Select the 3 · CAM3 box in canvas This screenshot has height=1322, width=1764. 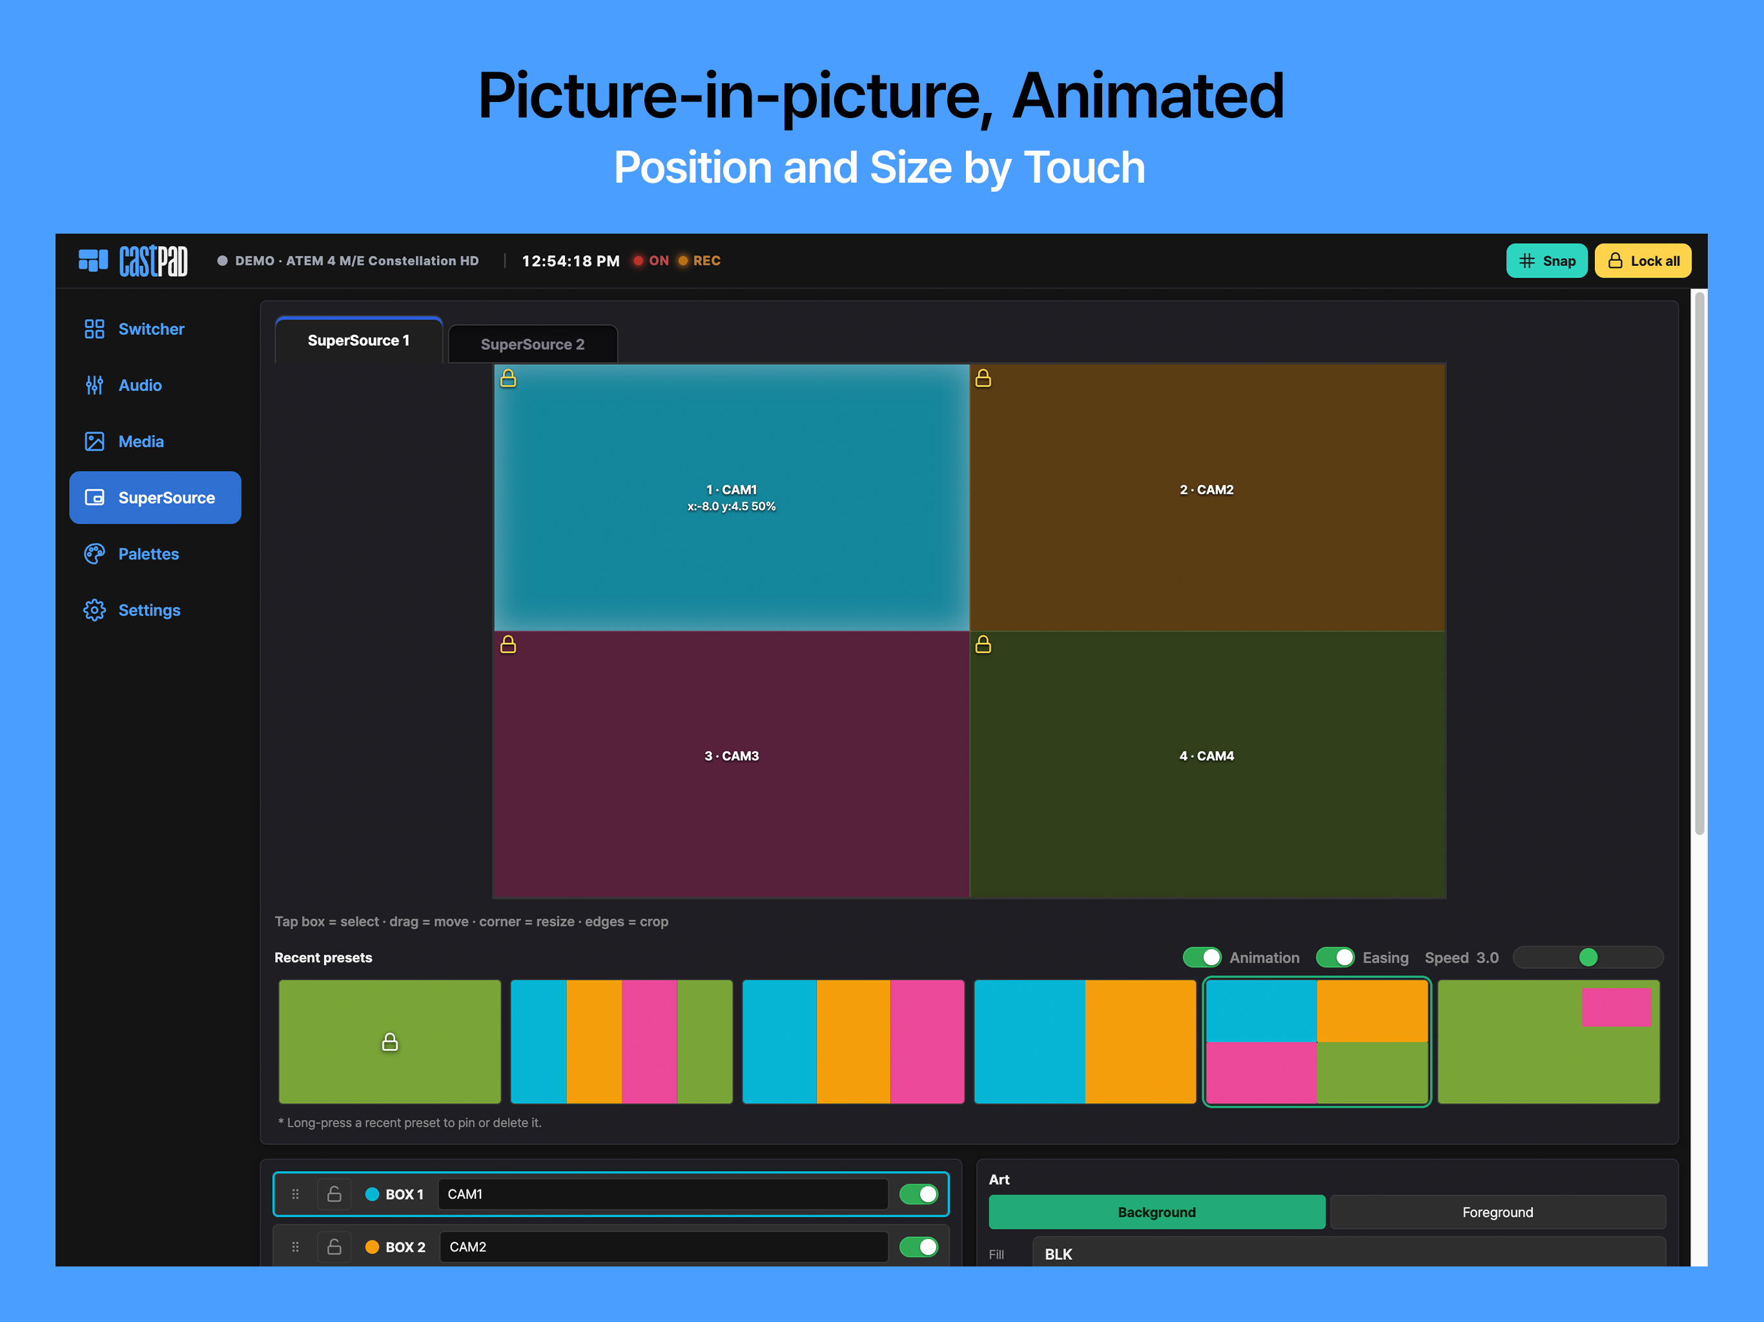click(x=732, y=764)
